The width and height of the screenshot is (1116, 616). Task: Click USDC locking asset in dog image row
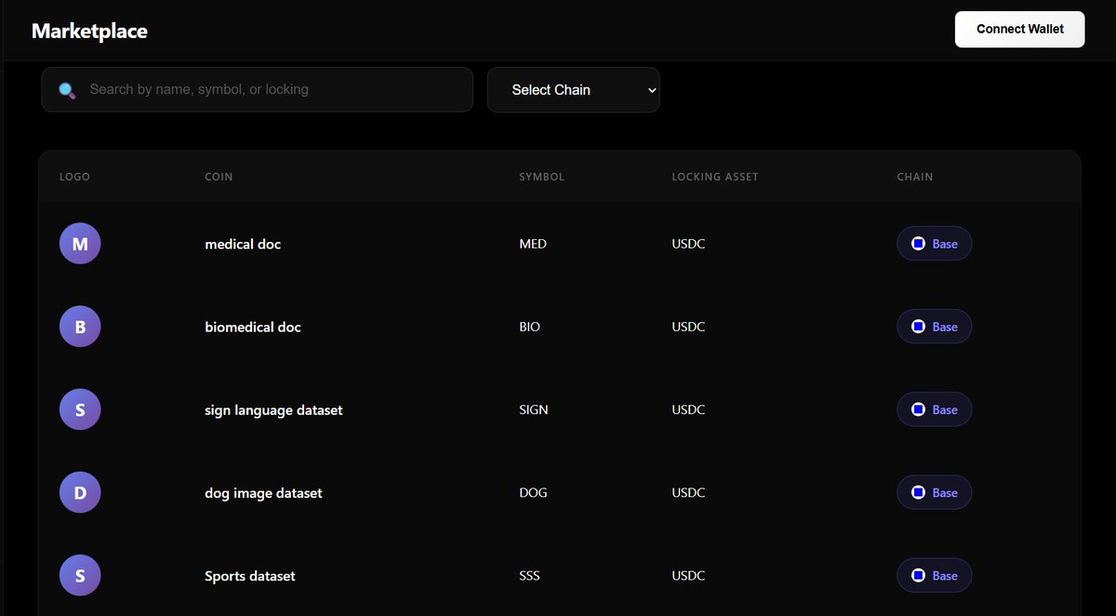(688, 492)
